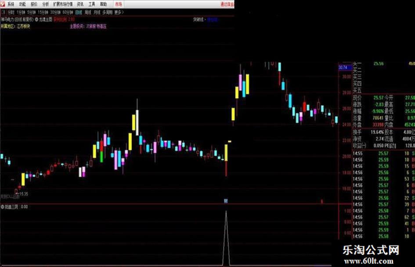This screenshot has width=415, height=267.
Task: Click the 涨跌 -2.83 value
Action: pyautogui.click(x=379, y=104)
